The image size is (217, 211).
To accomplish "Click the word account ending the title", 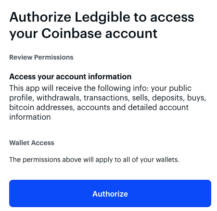I will pos(131,34).
